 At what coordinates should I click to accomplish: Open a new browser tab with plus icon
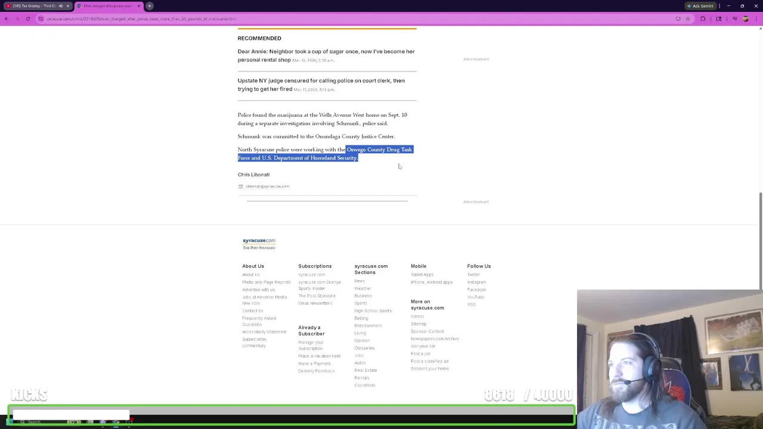click(x=150, y=6)
